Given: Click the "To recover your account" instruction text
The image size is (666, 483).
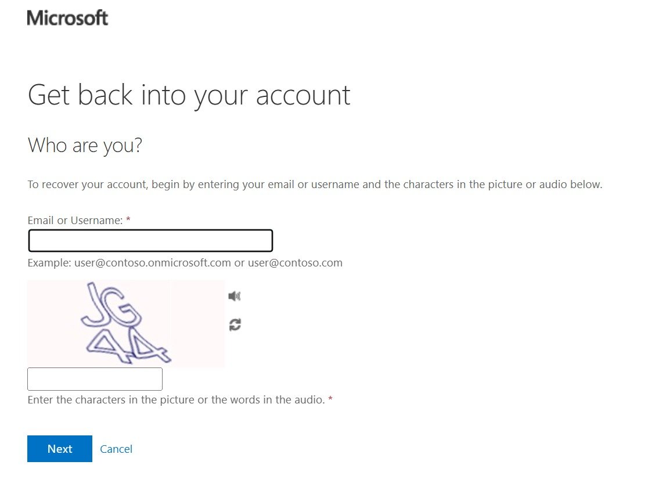Looking at the screenshot, I should [315, 185].
